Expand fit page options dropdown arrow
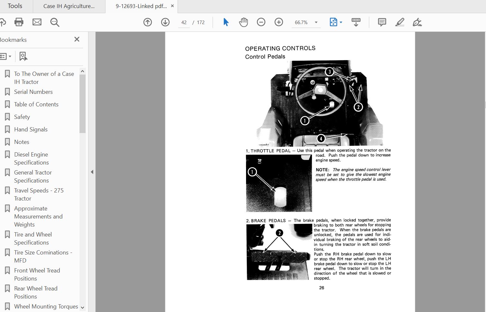The height and width of the screenshot is (312, 486). [x=341, y=22]
